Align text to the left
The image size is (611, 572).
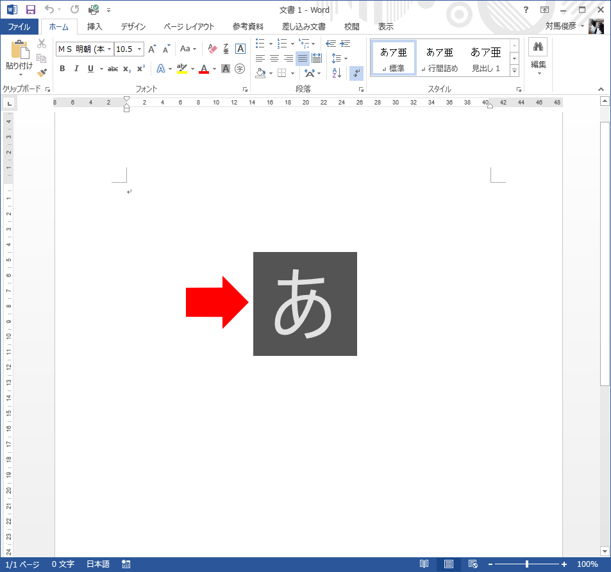(x=260, y=58)
